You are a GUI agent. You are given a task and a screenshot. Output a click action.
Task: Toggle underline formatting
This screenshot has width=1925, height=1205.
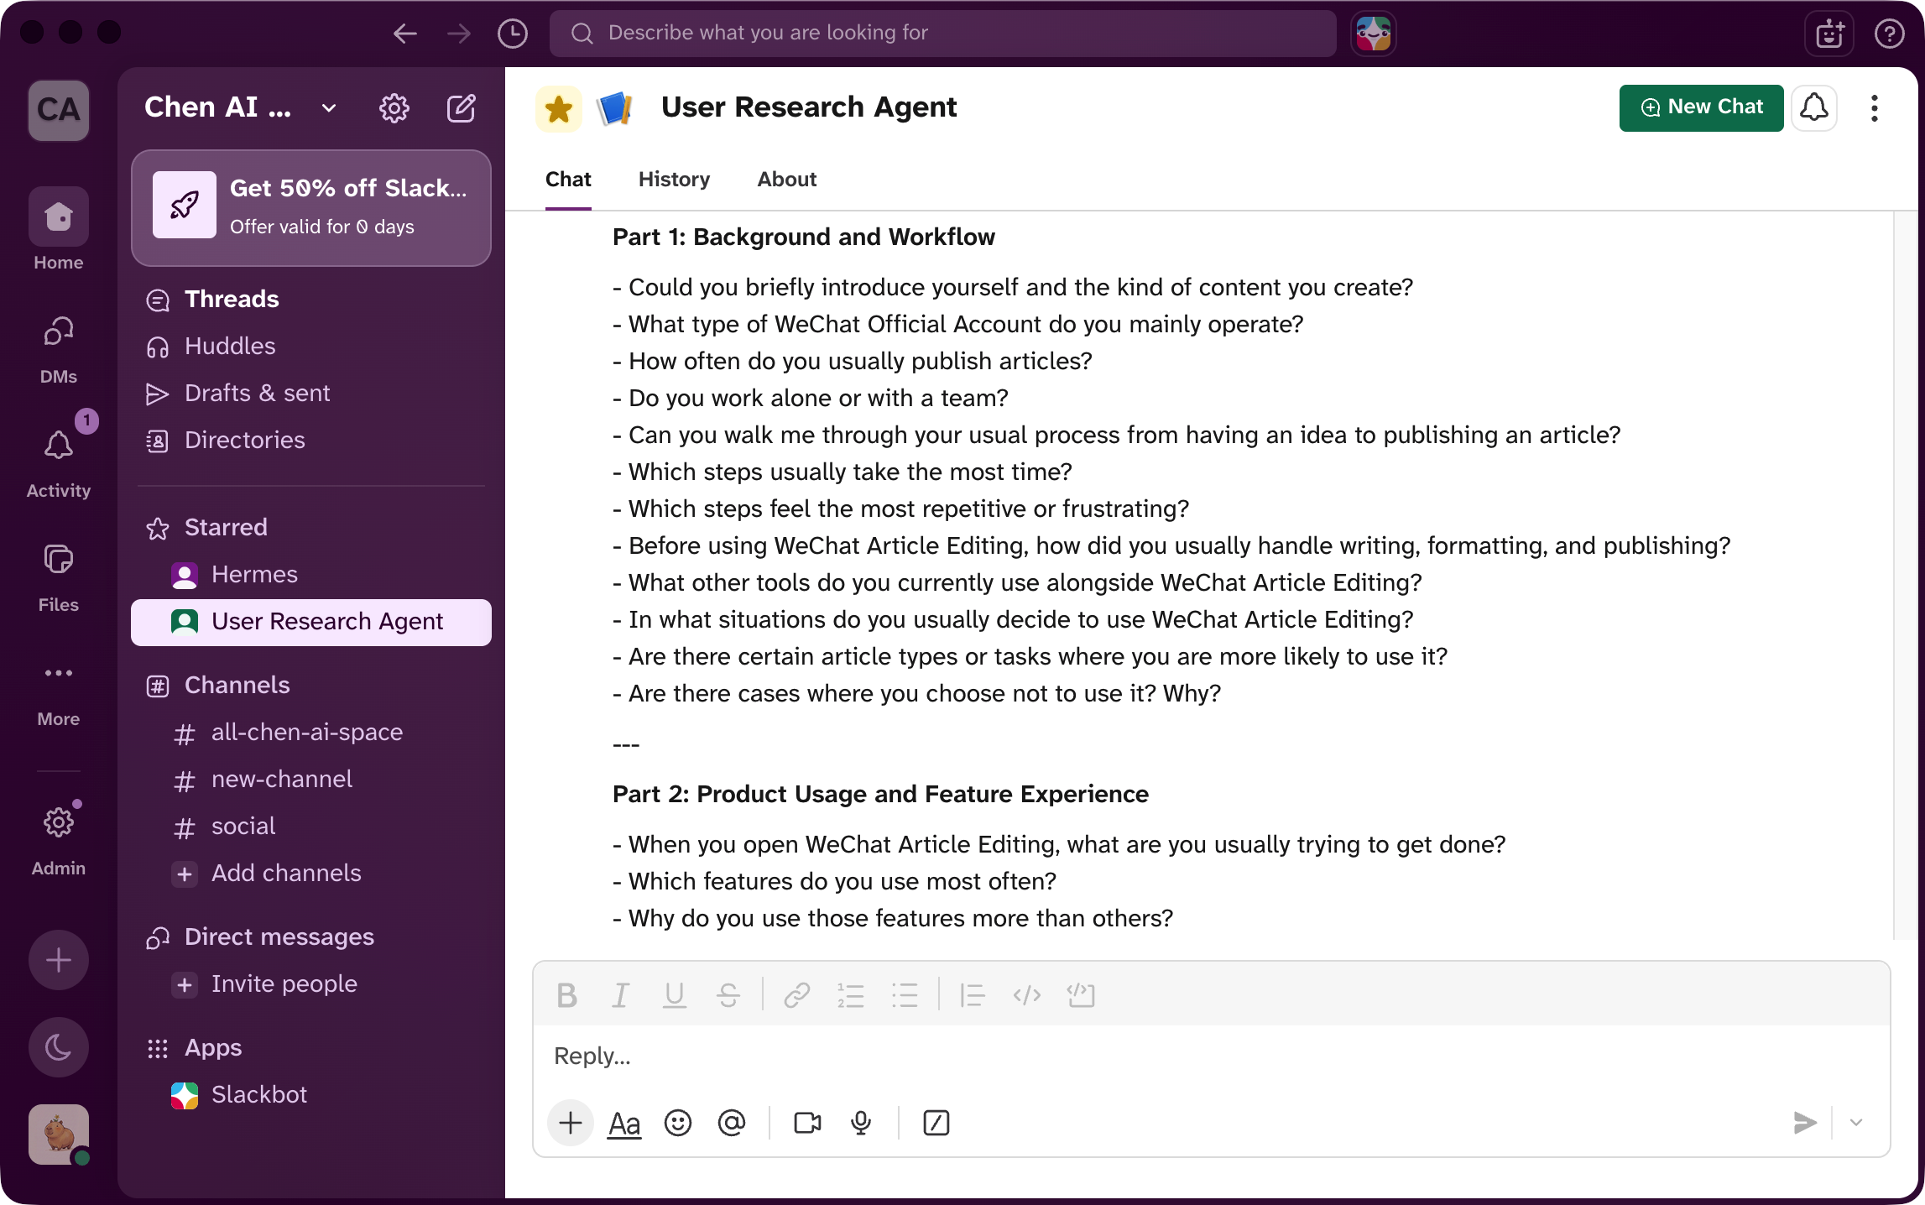675,996
